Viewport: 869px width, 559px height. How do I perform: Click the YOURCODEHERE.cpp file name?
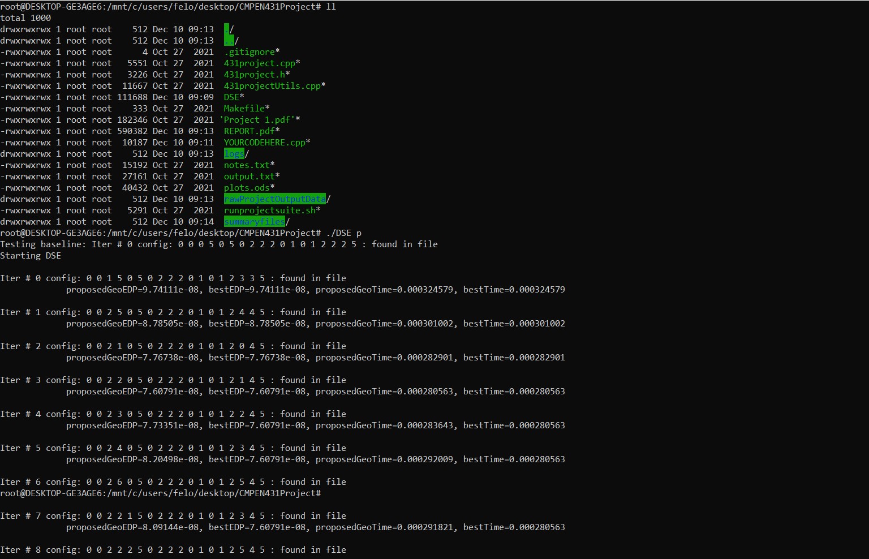point(264,143)
